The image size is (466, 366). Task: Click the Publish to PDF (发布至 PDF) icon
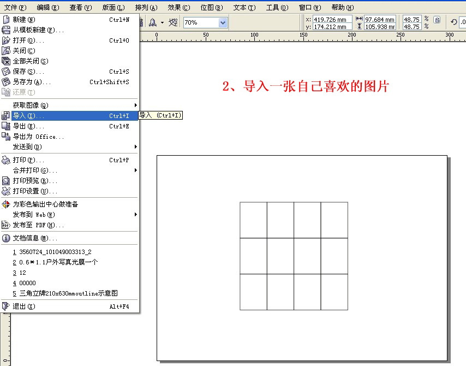(x=6, y=225)
